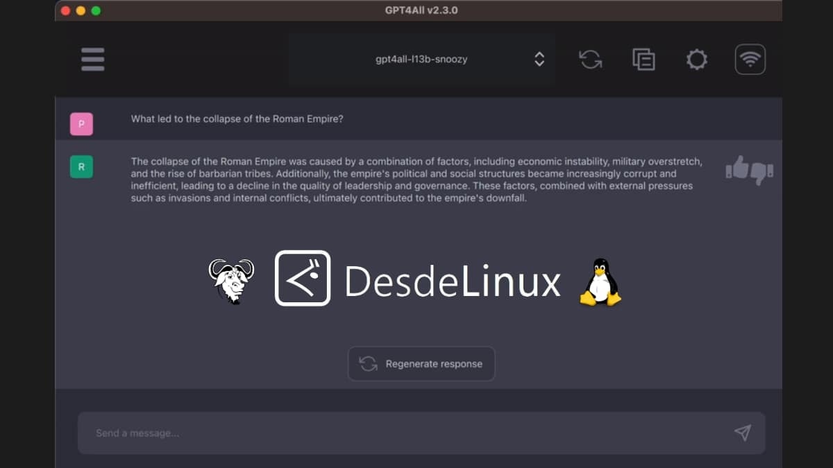Toggle the network server wifi icon
833x468 pixels.
coord(750,59)
